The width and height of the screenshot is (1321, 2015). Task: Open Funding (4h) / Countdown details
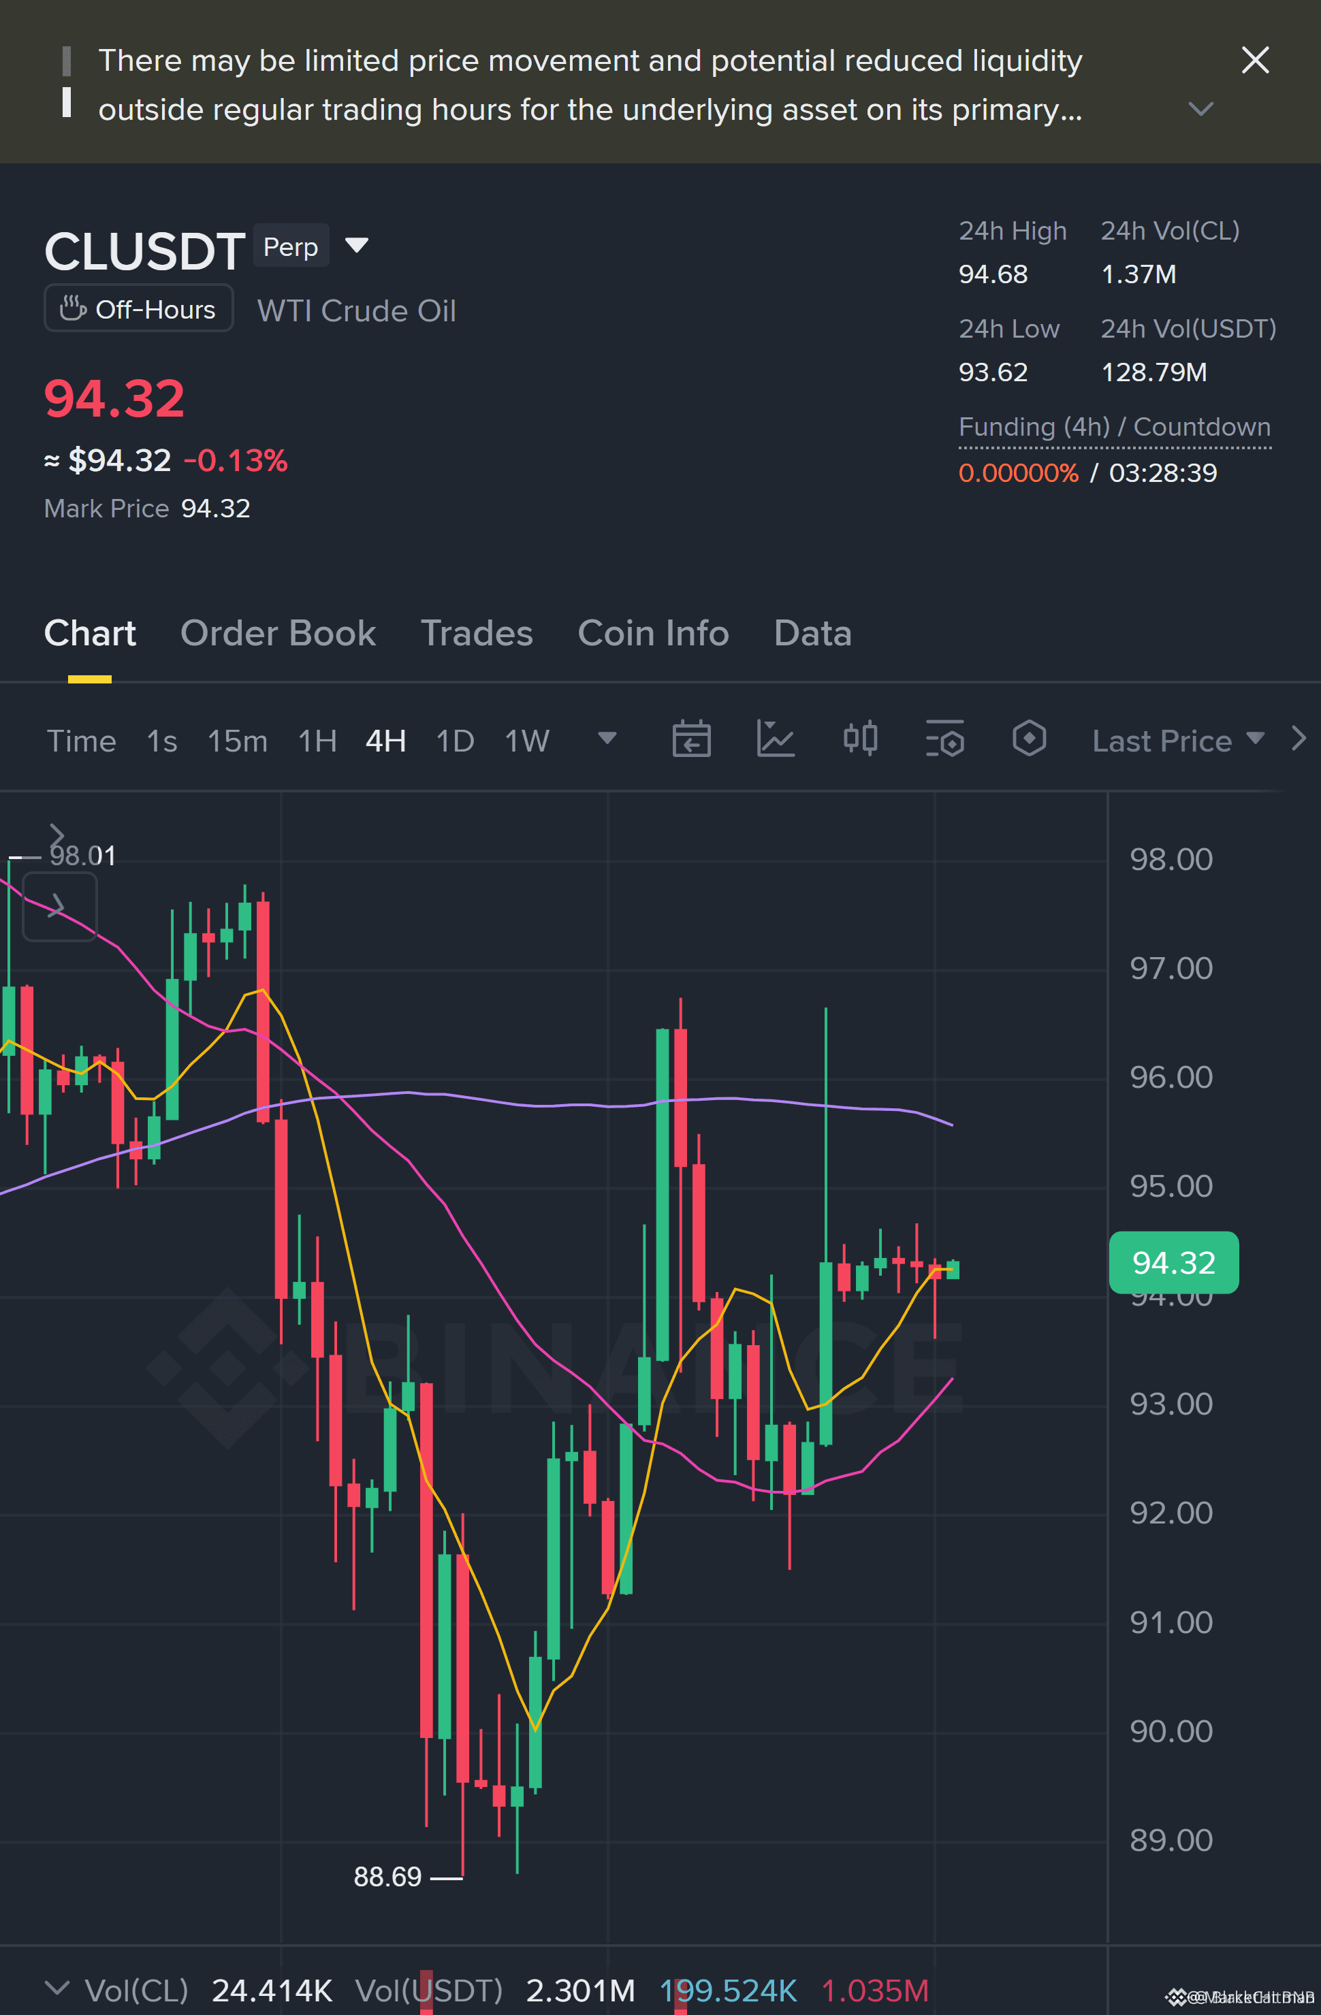pyautogui.click(x=1115, y=428)
